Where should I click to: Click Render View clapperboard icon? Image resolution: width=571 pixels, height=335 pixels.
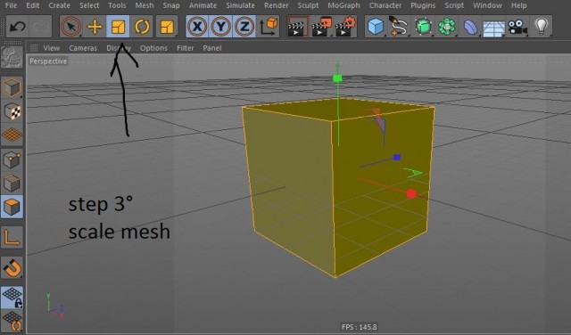[x=298, y=27]
